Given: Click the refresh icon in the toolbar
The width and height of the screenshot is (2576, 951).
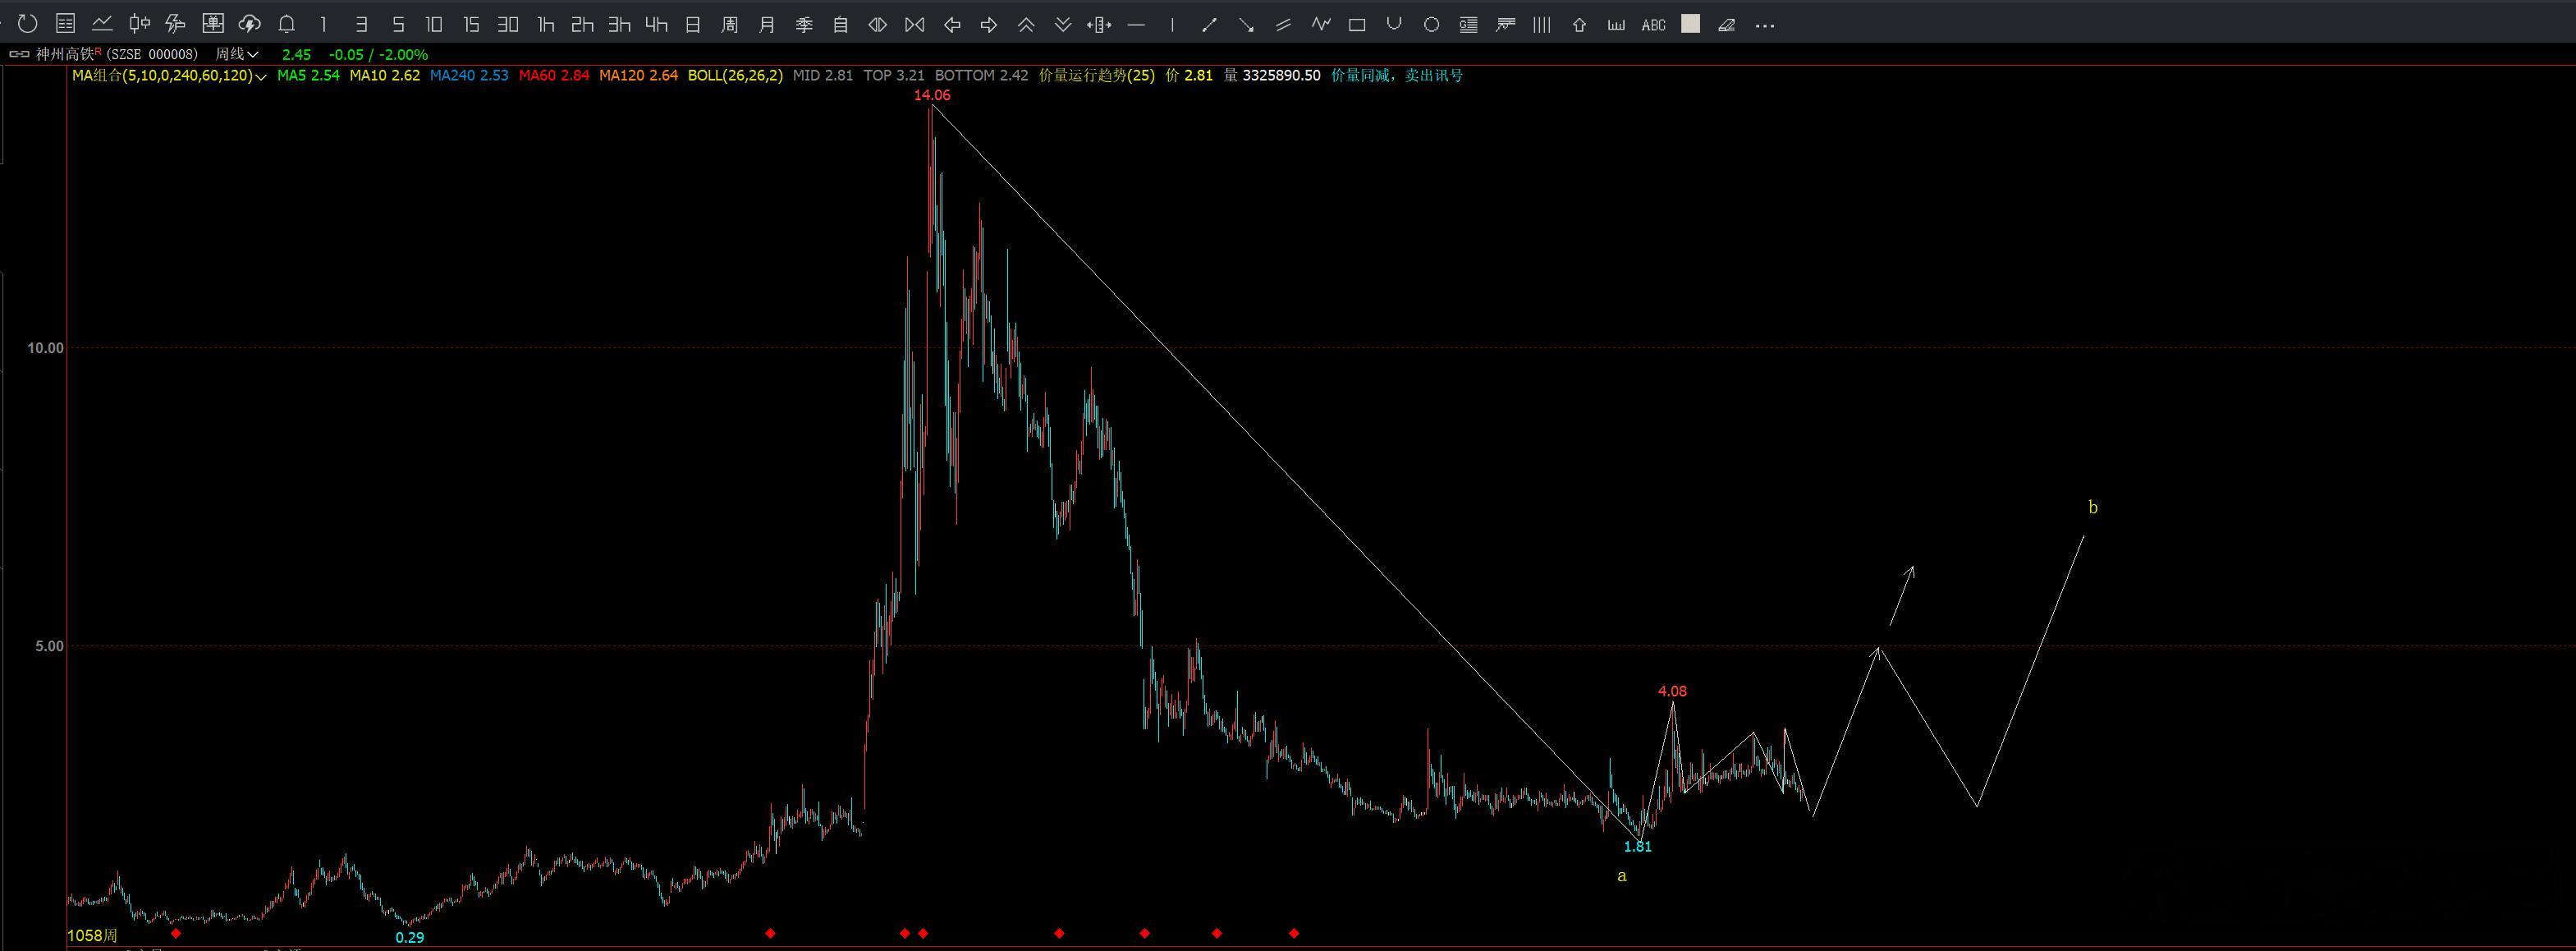Looking at the screenshot, I should pyautogui.click(x=28, y=24).
